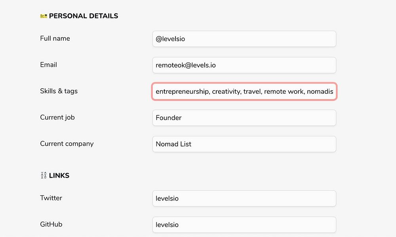Focus the Twitter username input field

click(244, 199)
